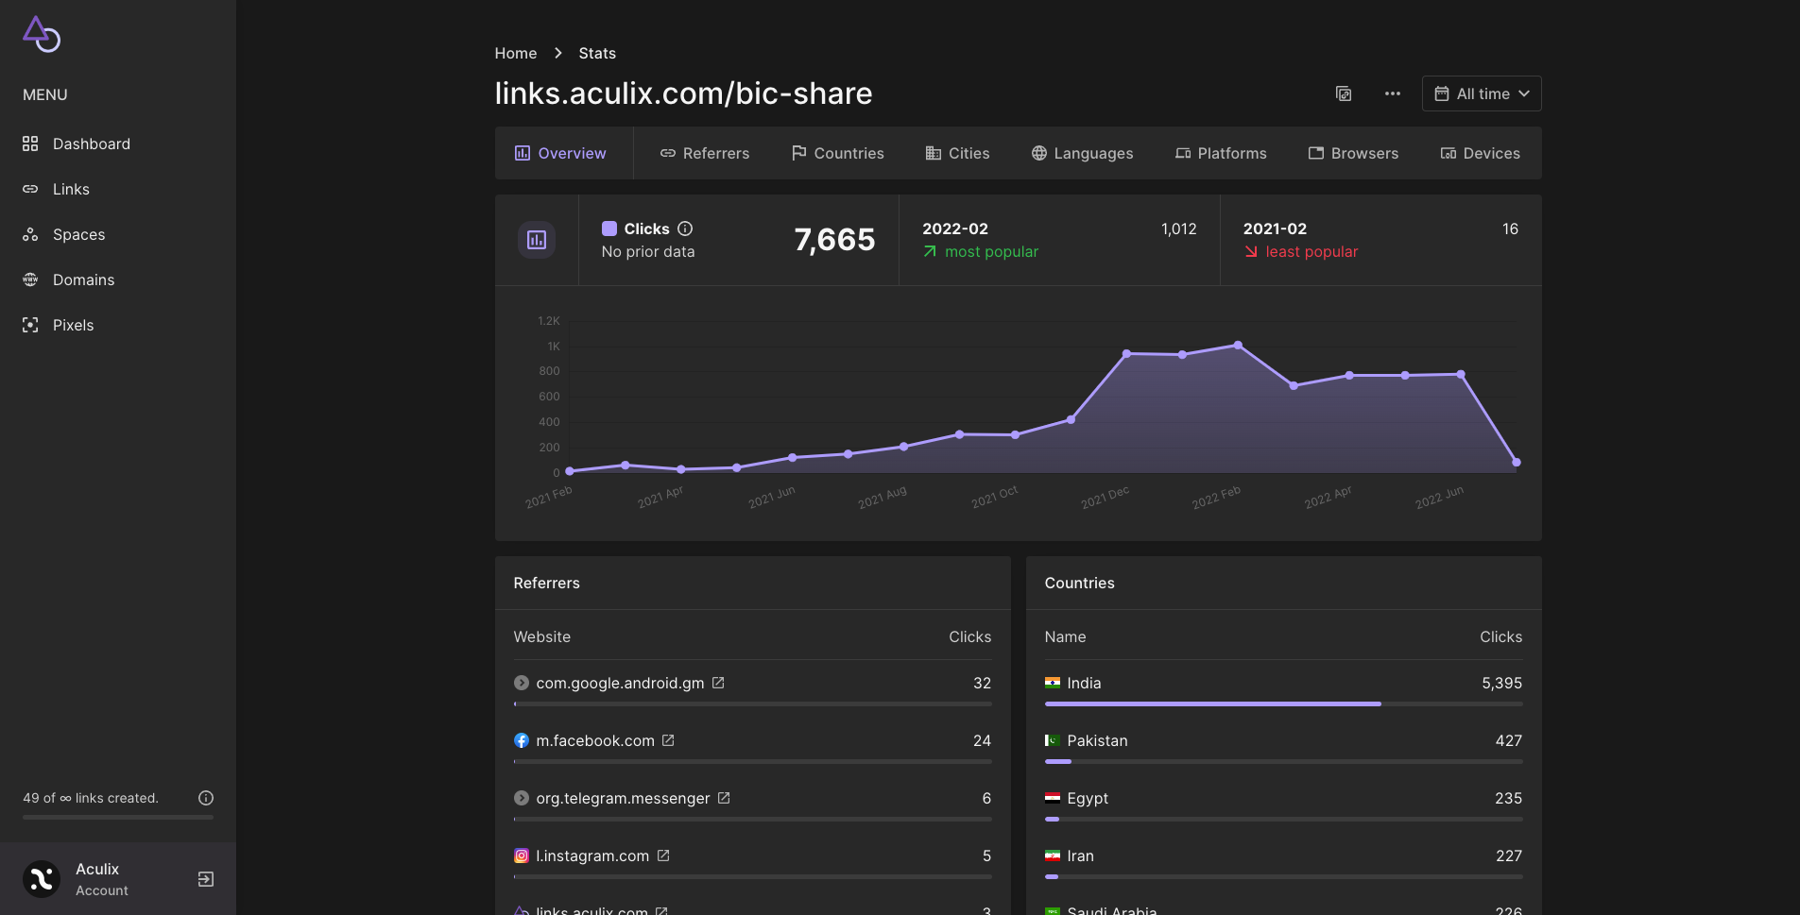This screenshot has width=1800, height=915.
Task: Click the Spaces icon in sidebar
Action: [x=30, y=234]
